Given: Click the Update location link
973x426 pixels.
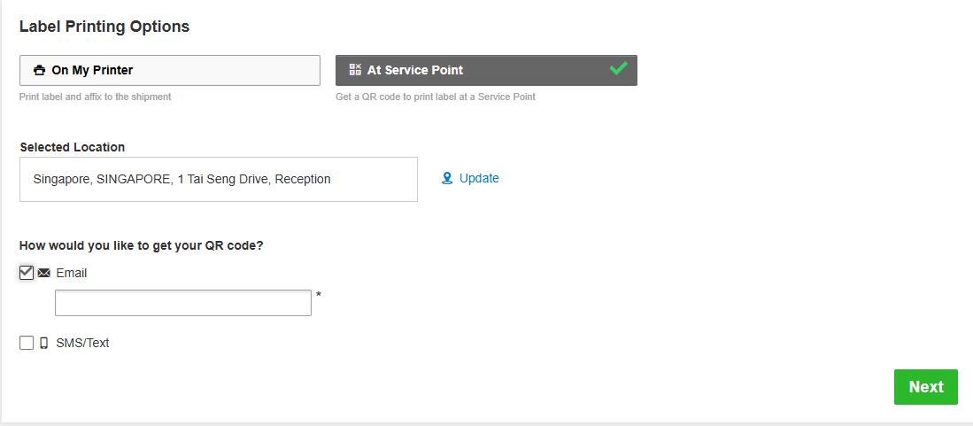Looking at the screenshot, I should pyautogui.click(x=479, y=178).
